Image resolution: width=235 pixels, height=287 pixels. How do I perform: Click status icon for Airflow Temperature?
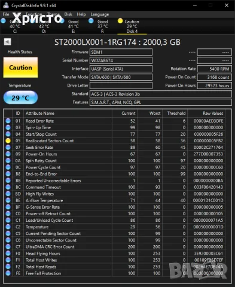click(x=8, y=200)
